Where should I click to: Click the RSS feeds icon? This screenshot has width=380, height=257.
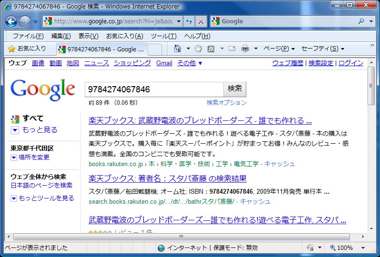coord(211,49)
